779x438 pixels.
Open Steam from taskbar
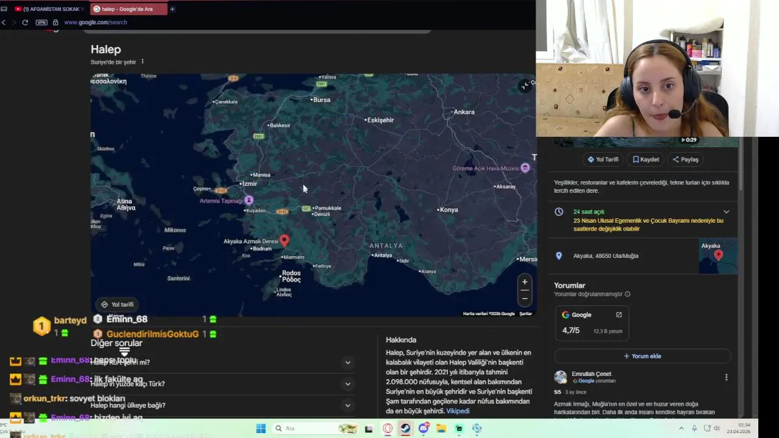(405, 428)
